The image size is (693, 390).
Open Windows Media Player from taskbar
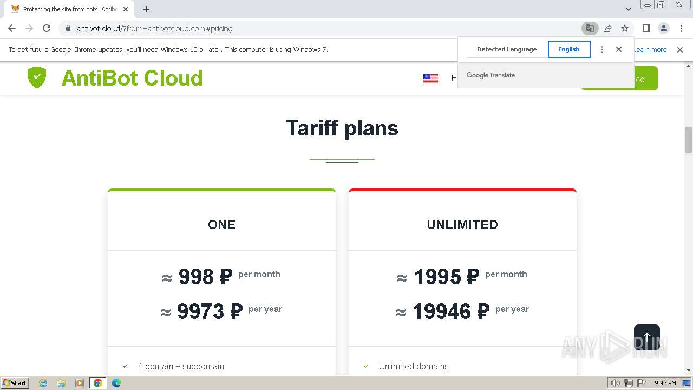coord(80,383)
